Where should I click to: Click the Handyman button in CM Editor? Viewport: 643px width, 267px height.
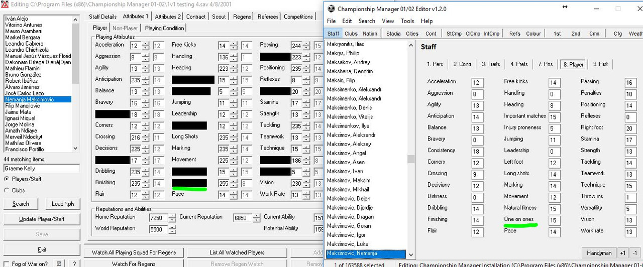pyautogui.click(x=599, y=253)
